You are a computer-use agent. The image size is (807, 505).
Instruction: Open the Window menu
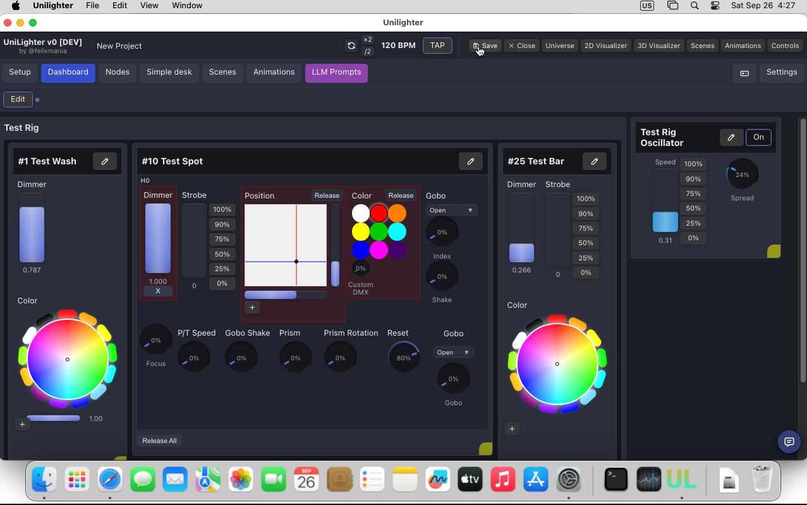pos(187,6)
